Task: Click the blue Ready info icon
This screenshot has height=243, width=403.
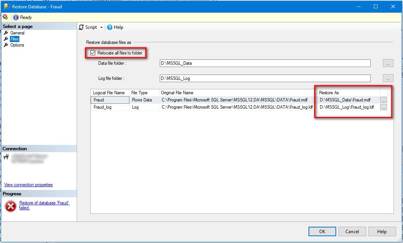Action: [16, 17]
